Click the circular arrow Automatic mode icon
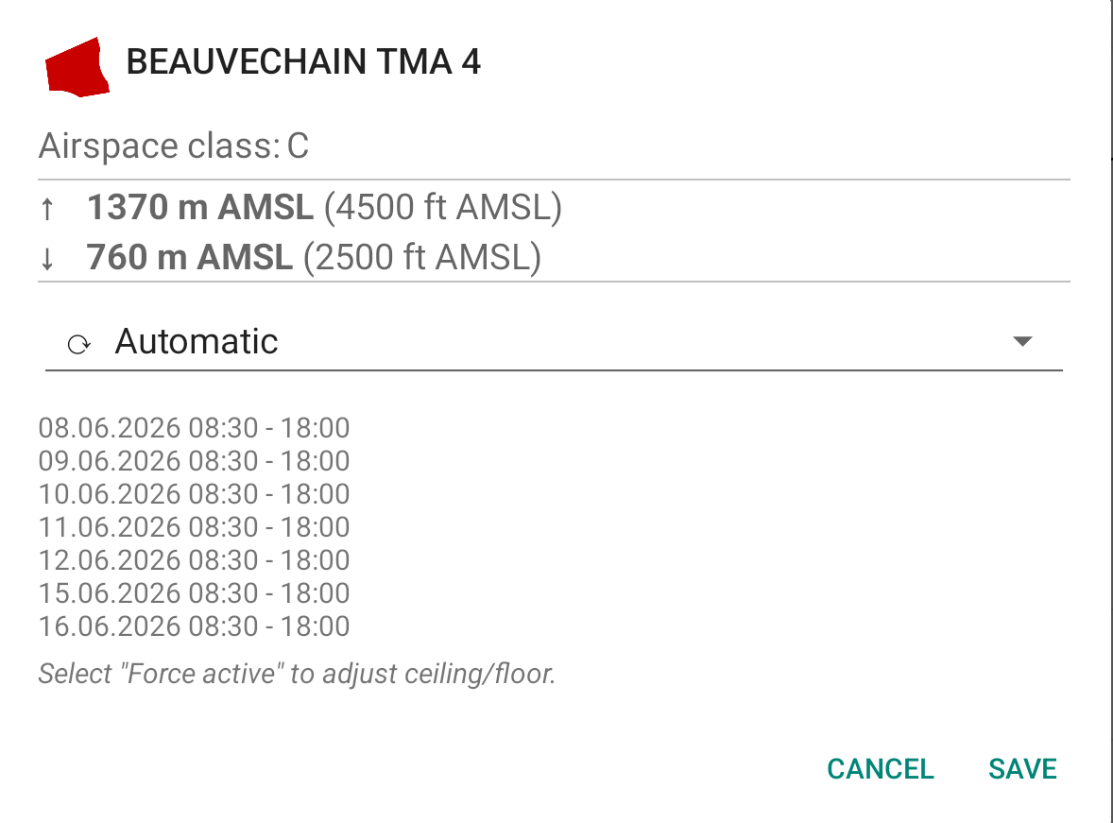 pos(78,344)
